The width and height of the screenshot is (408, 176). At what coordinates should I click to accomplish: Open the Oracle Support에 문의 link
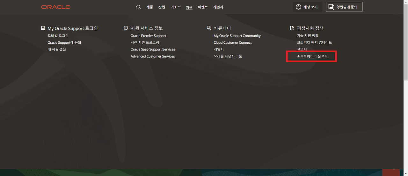(64, 42)
